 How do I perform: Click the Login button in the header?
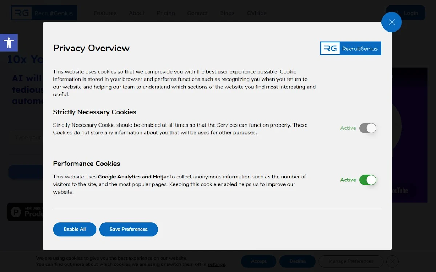406,13
